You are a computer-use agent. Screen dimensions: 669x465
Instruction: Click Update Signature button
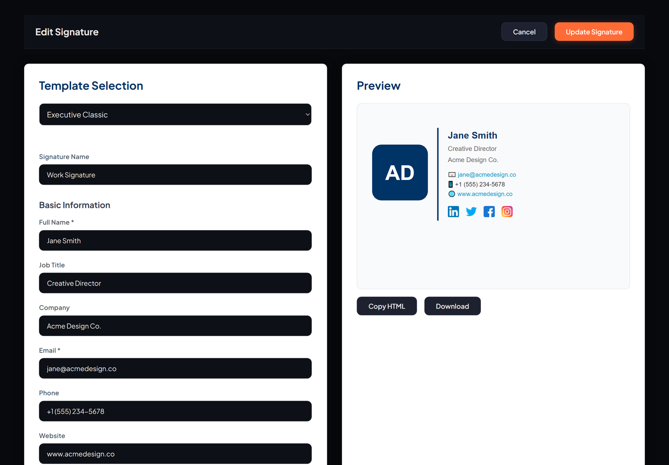(594, 32)
